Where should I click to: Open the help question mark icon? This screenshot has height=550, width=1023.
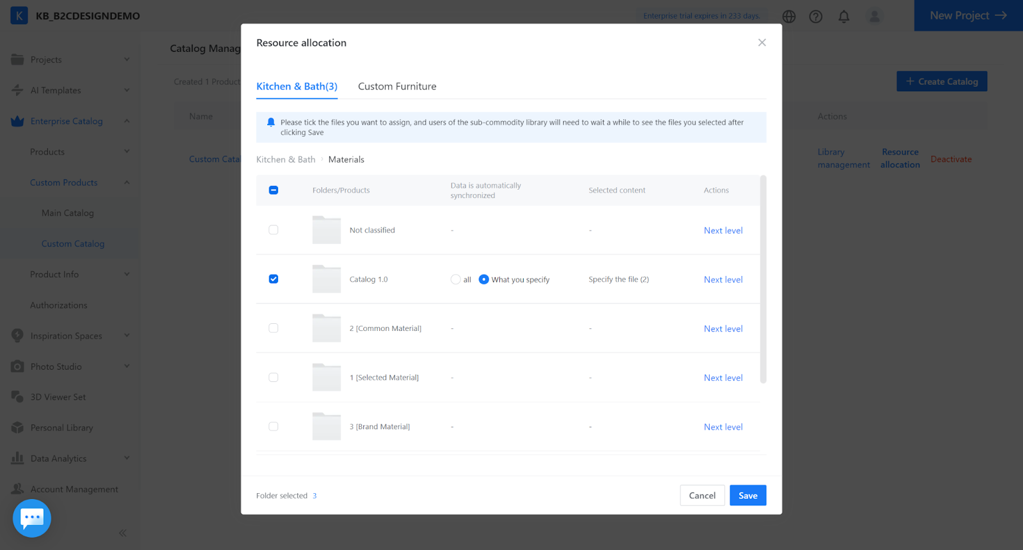click(816, 17)
